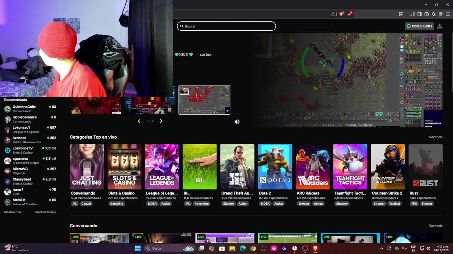Open Brave Playlist music note icon
The image size is (453, 254).
click(x=412, y=14)
